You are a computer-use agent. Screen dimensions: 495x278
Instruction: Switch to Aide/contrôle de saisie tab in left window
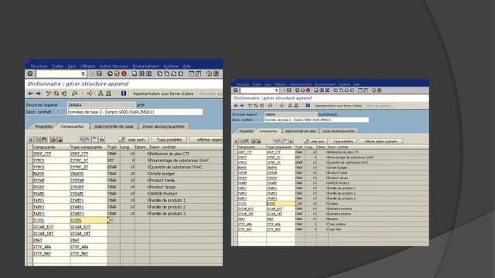(x=114, y=127)
